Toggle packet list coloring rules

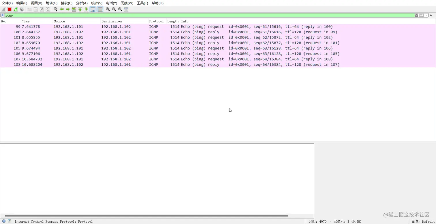pos(100,9)
